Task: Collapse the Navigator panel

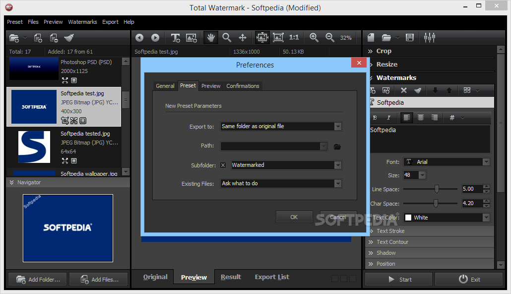Action: coord(12,182)
